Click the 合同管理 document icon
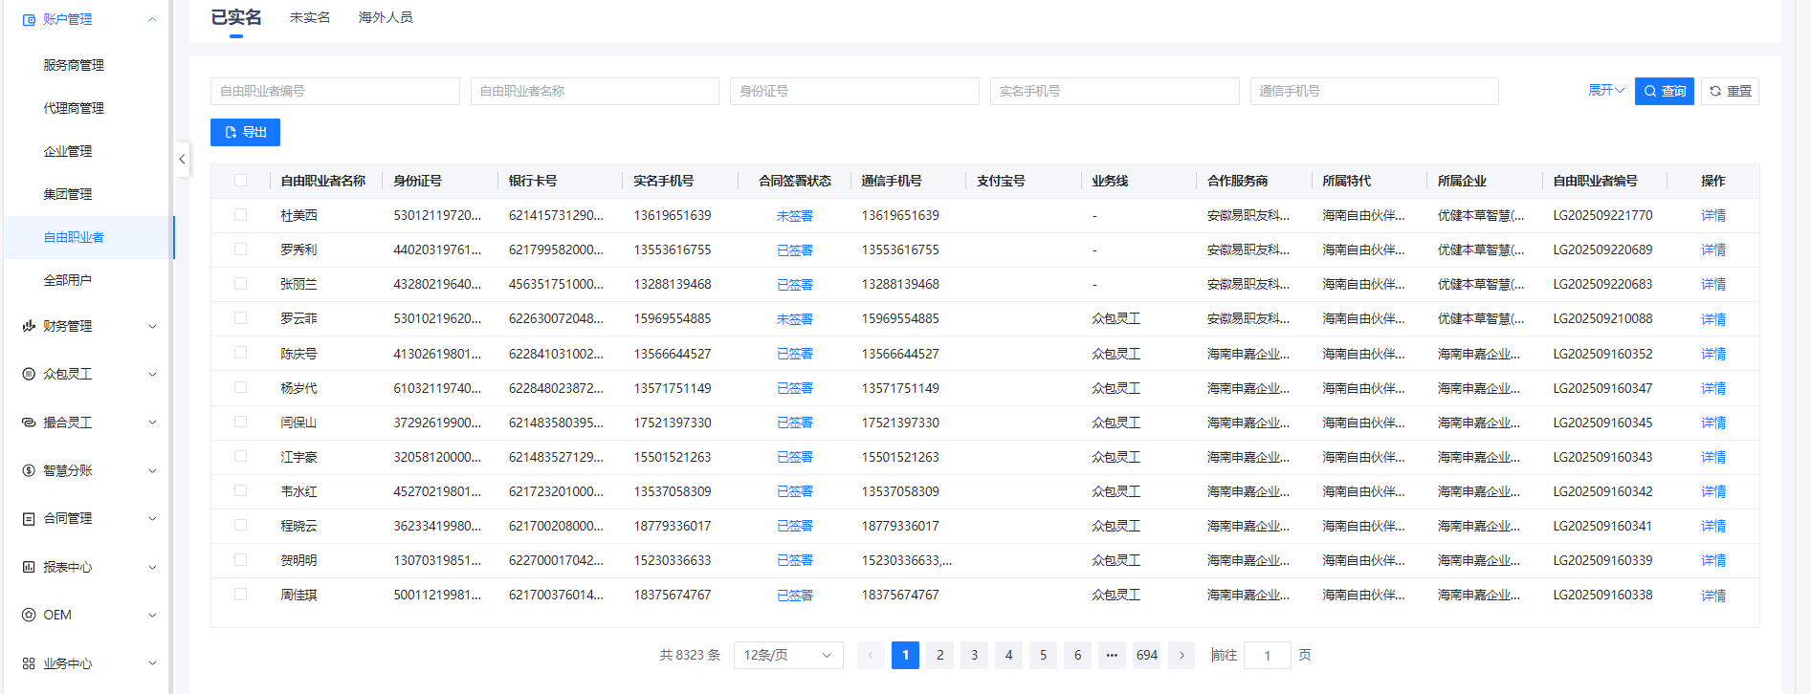The image size is (1811, 694). [29, 518]
